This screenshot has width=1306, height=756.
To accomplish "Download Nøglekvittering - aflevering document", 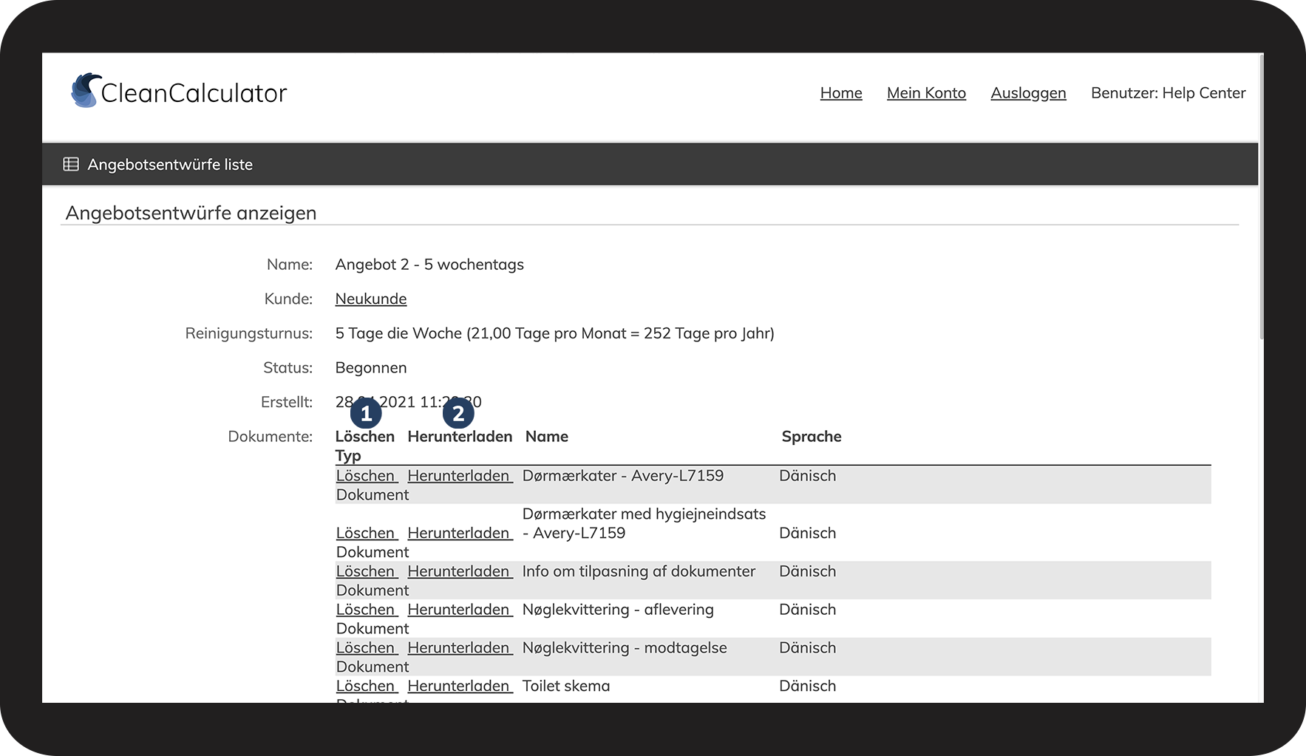I will point(459,610).
